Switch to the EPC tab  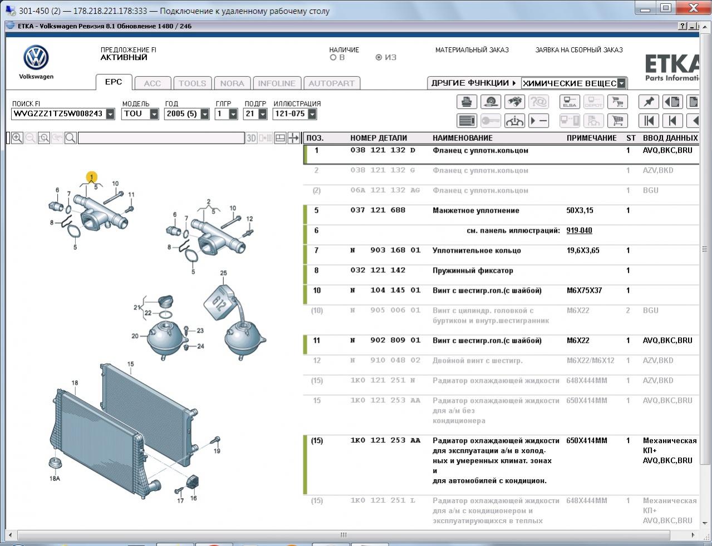(x=114, y=82)
